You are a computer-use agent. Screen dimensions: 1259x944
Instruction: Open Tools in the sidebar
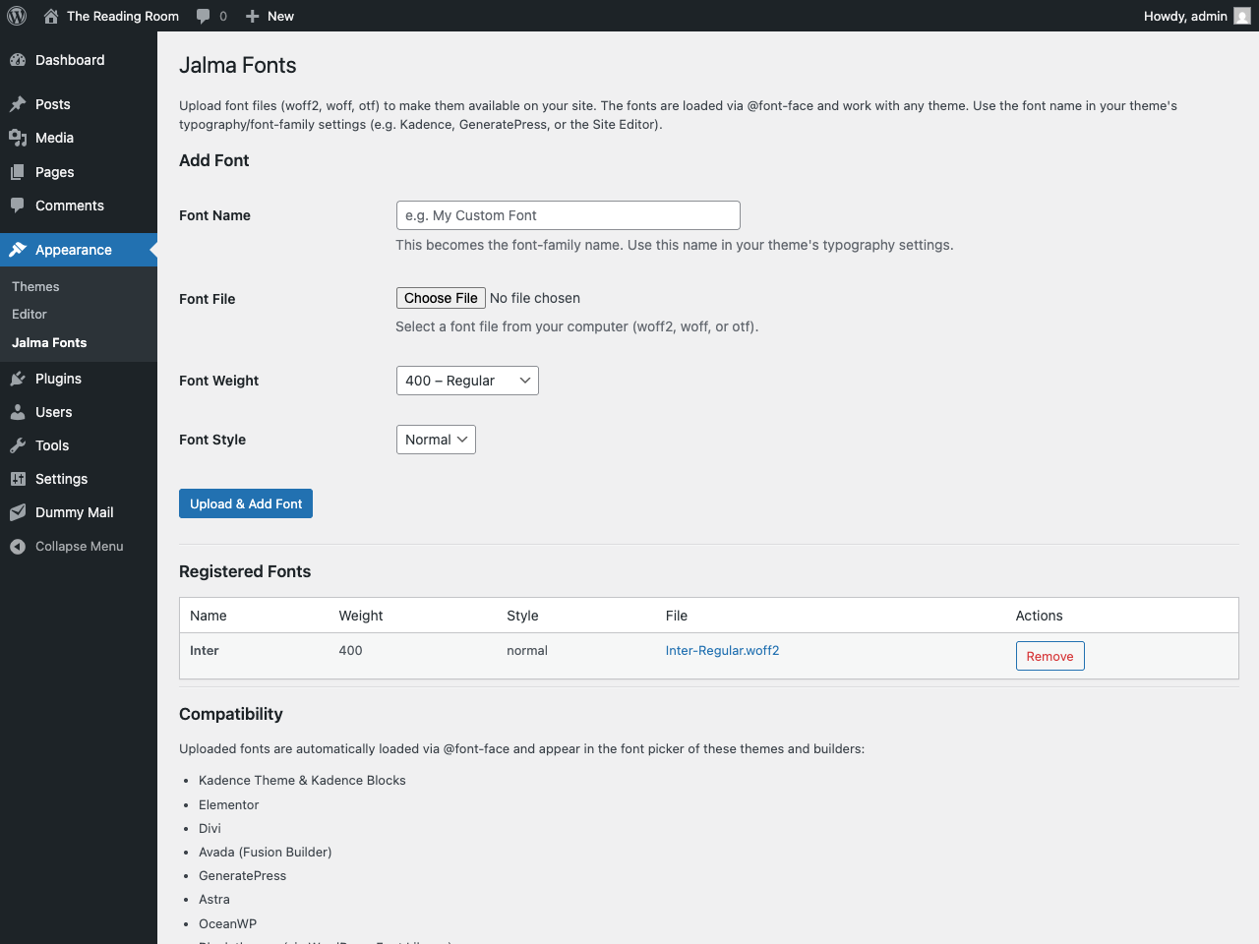[52, 445]
